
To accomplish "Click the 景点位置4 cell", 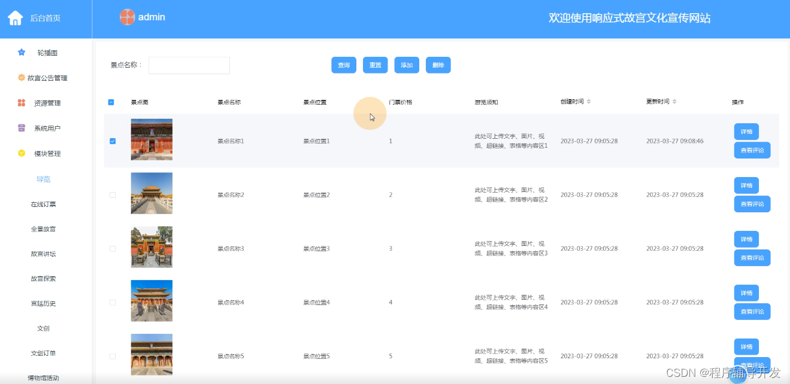I will point(317,303).
